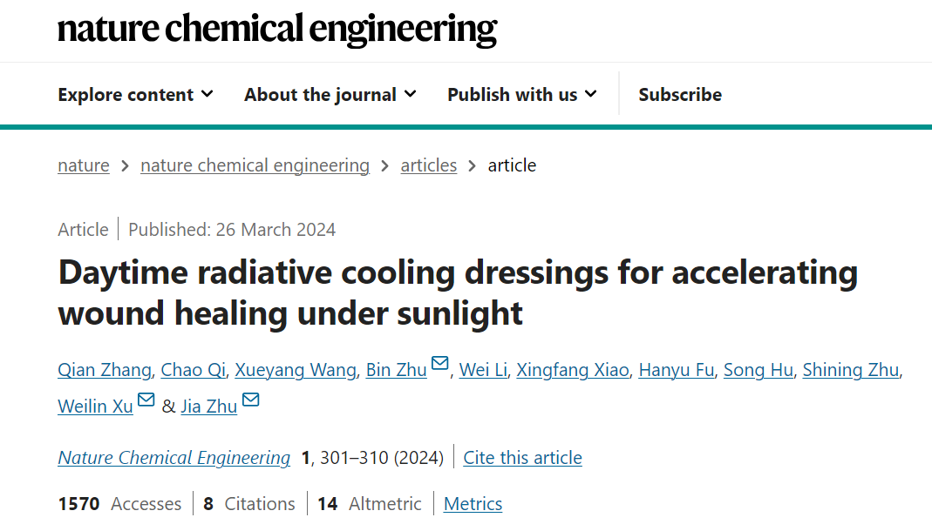Click the nature chemical engineering logo
The width and height of the screenshot is (932, 531).
pos(277,29)
